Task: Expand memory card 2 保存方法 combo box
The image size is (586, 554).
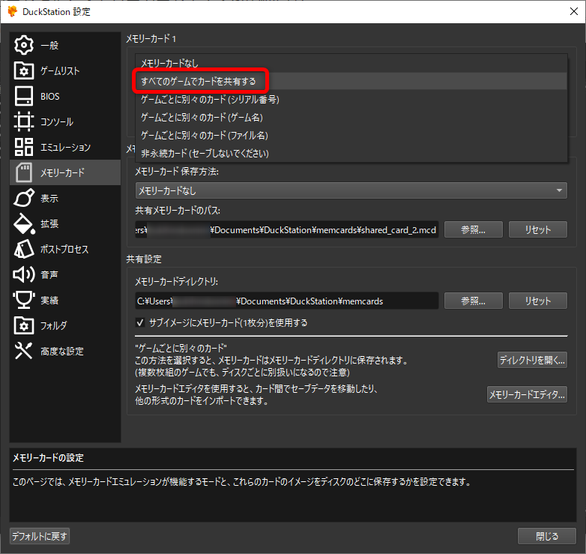Action: (351, 190)
